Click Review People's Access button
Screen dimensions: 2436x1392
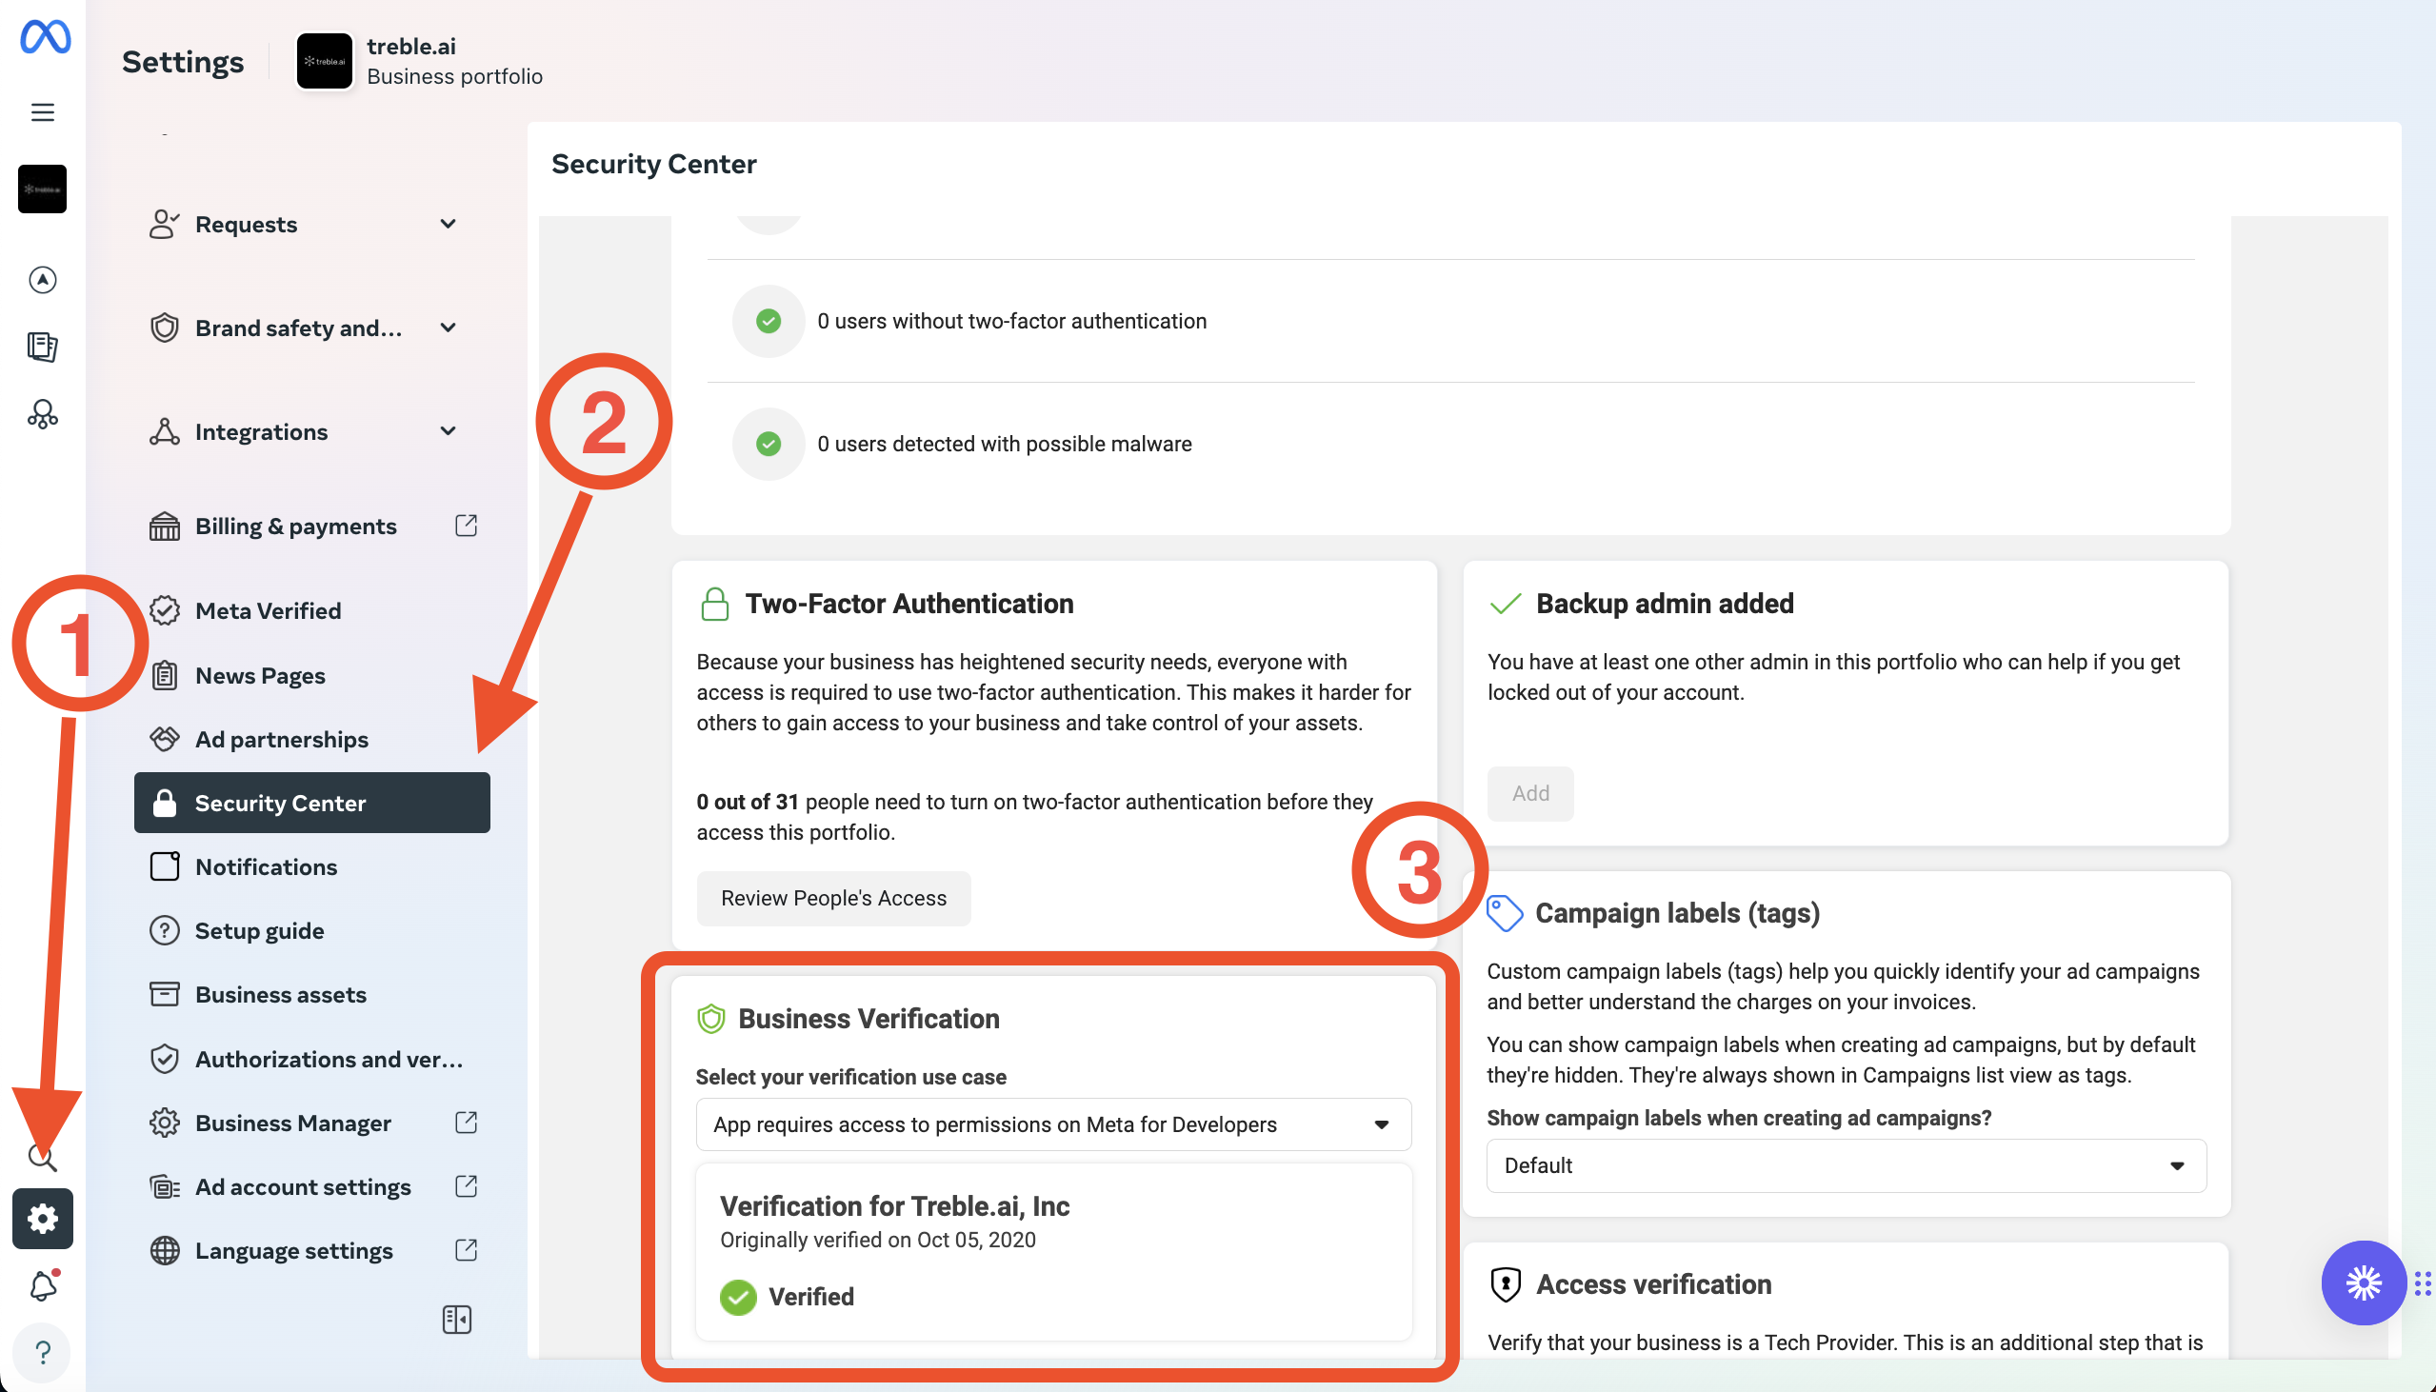pyautogui.click(x=833, y=898)
